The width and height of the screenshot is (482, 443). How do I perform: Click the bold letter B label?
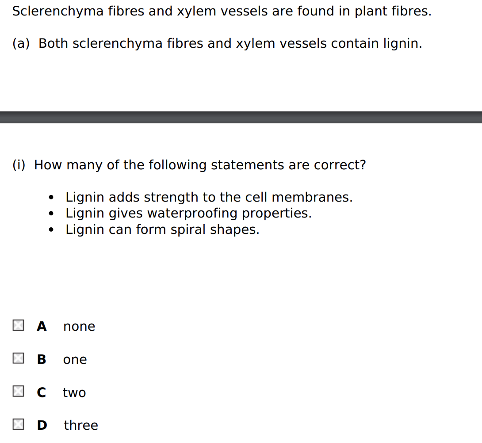[x=42, y=359]
